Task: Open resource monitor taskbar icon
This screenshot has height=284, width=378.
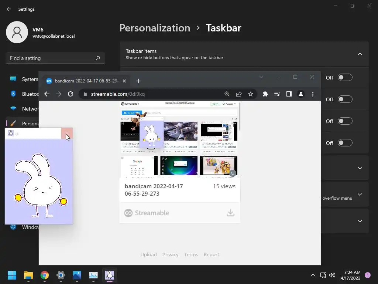Action: click(x=93, y=275)
